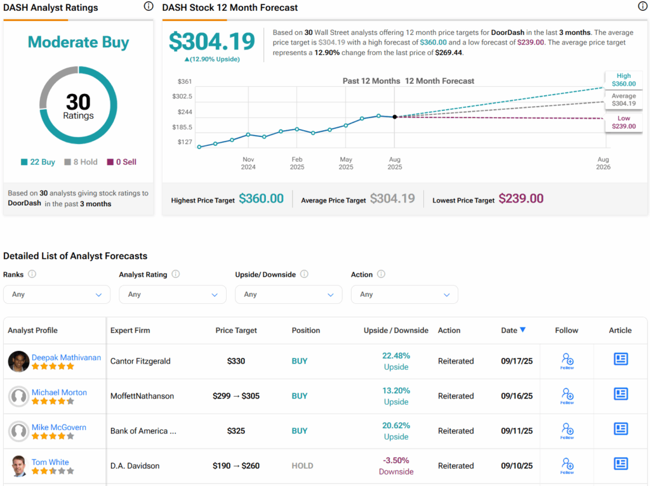This screenshot has height=486, width=650.
Task: Click info icon next to Action filter
Action: tap(381, 274)
